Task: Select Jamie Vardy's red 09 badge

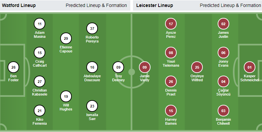Action: 145,67
